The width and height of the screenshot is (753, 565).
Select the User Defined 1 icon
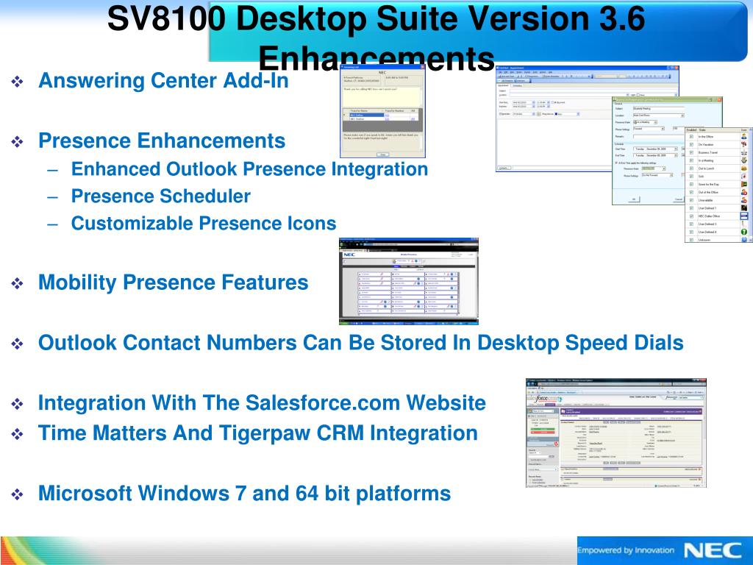coord(744,208)
